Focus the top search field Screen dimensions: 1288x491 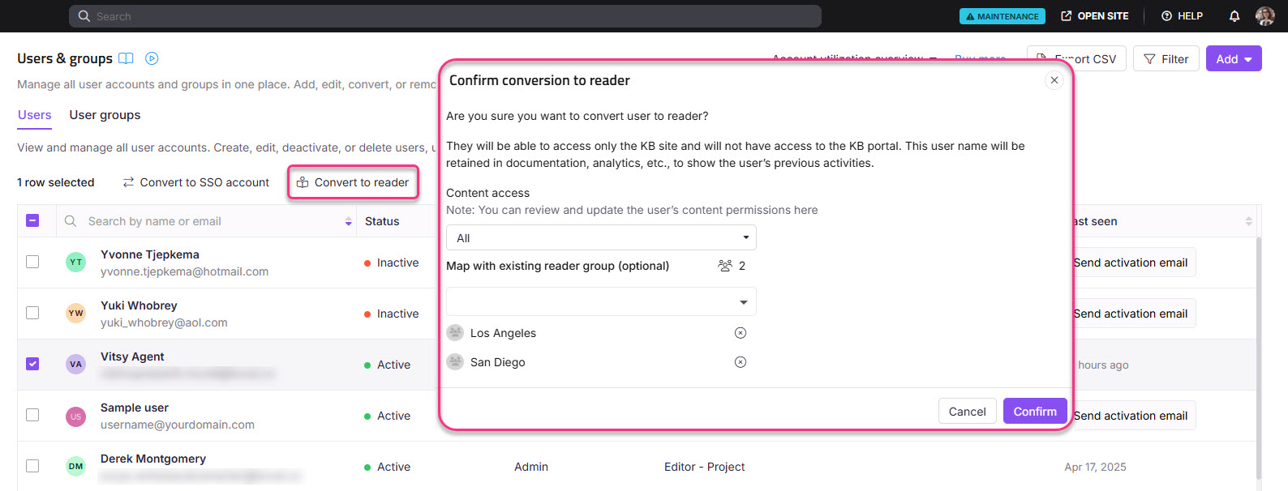(445, 16)
